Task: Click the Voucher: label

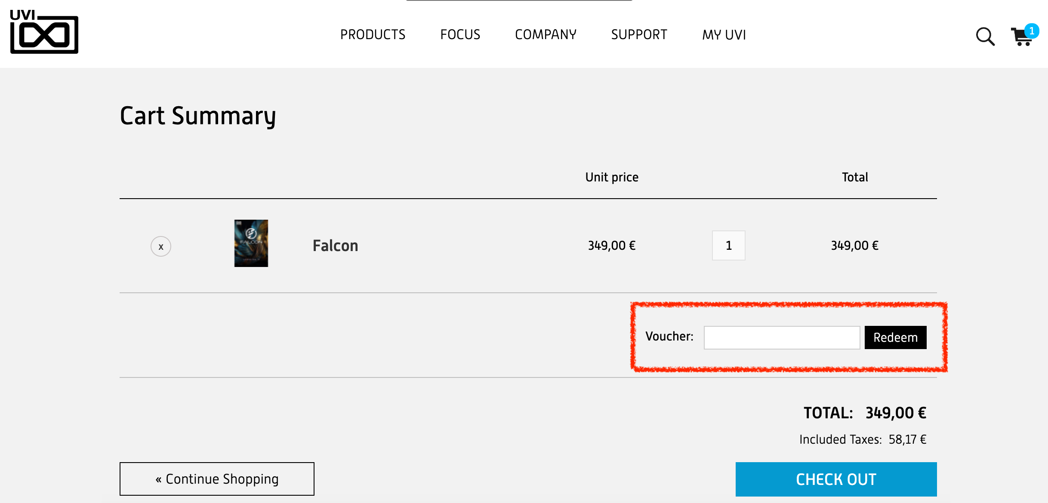Action: [669, 336]
